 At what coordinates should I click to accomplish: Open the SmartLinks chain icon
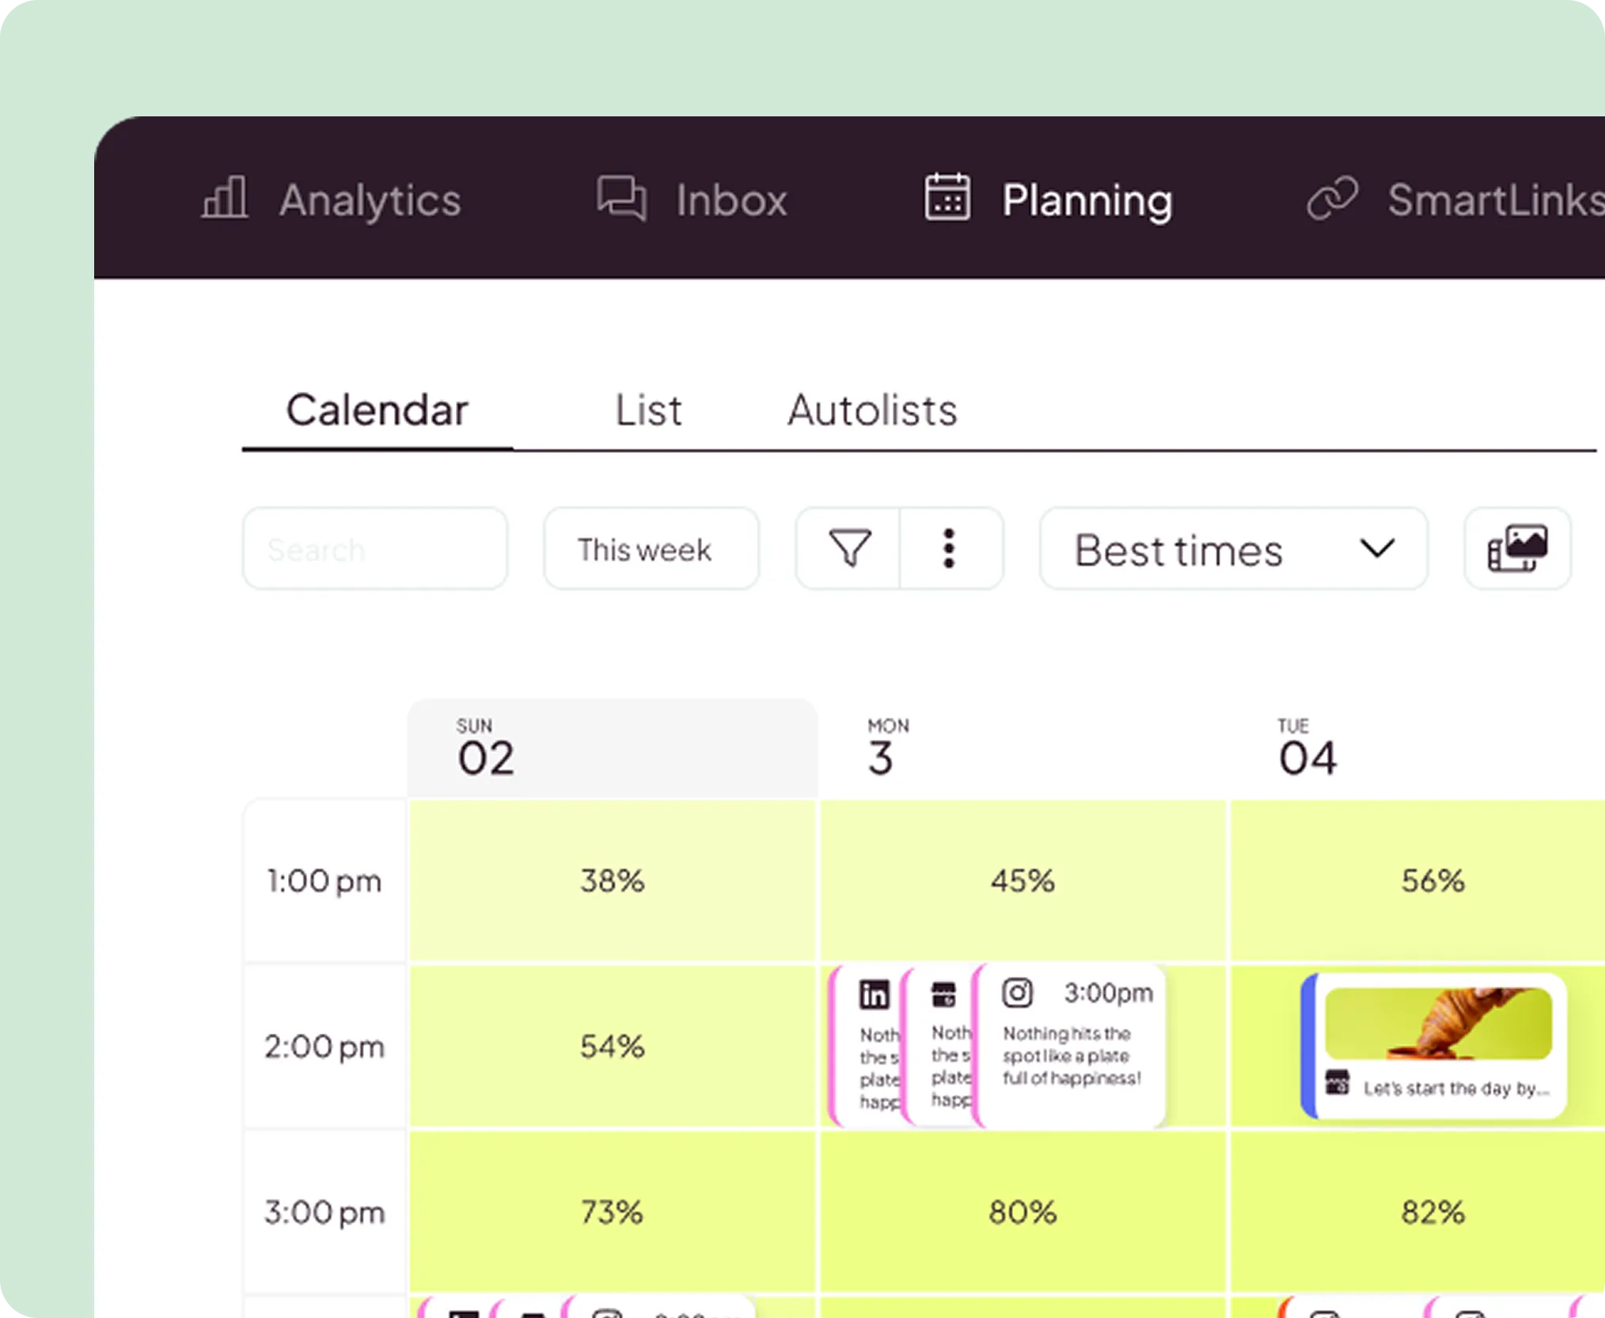[x=1332, y=198]
